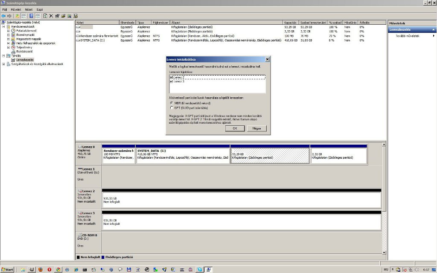
Task: Click the Open folder toolbar icon
Action: point(63,16)
